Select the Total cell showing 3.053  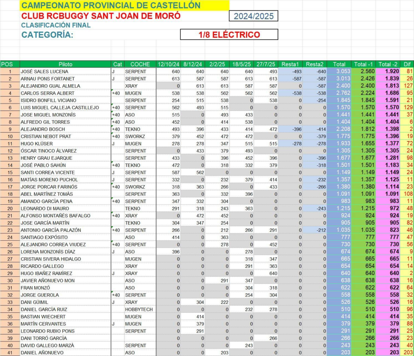point(339,72)
